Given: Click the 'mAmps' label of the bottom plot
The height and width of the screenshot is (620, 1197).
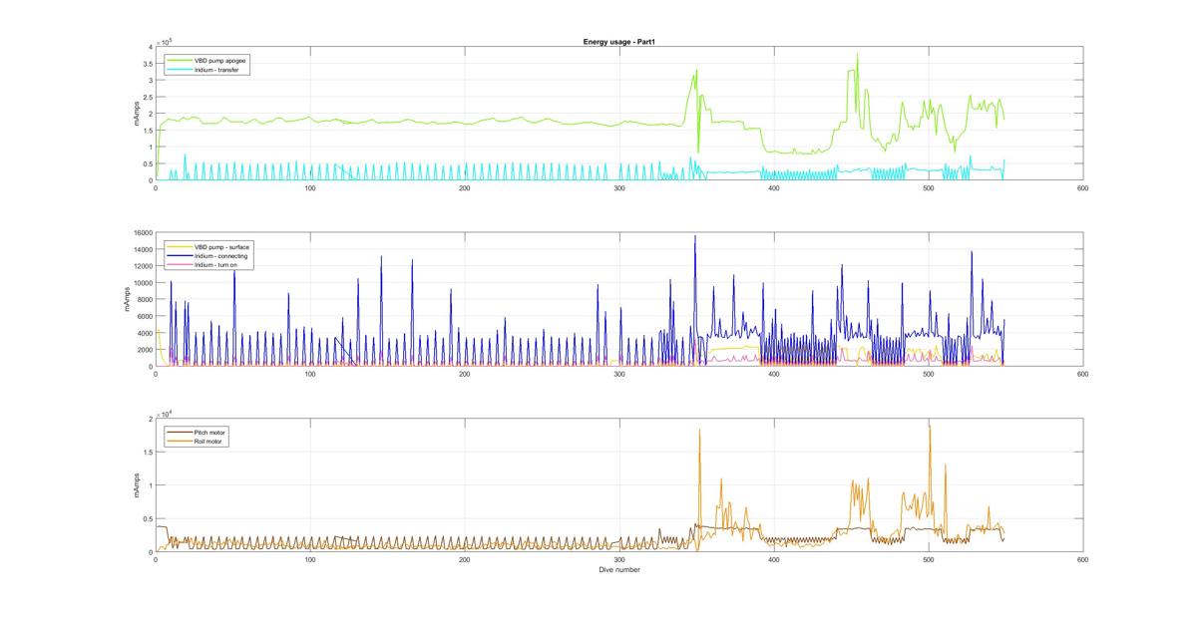Looking at the screenshot, I should 137,485.
